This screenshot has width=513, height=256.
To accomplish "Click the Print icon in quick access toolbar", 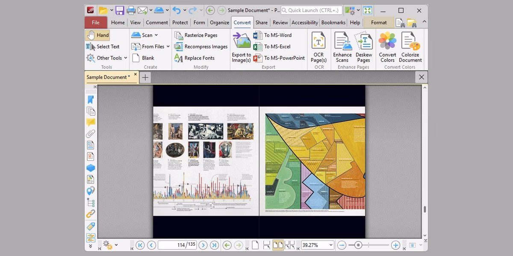I will coord(131,10).
